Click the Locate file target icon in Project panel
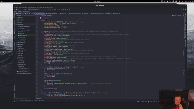This screenshot has width=194, height=109. pyautogui.click(x=25, y=13)
